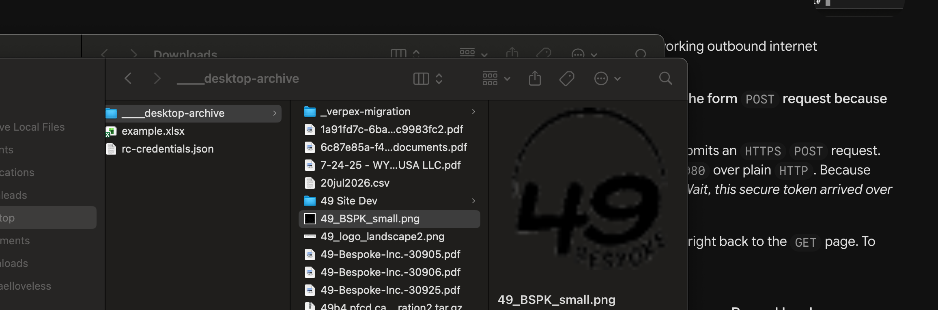
Task: Select the file 7-24-25 - WY...USA LLC.pdf
Action: (389, 165)
